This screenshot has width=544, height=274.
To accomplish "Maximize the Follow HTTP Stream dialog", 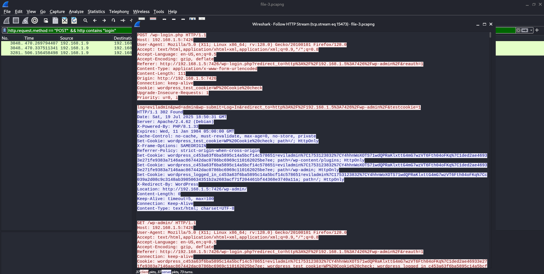I will 484,24.
